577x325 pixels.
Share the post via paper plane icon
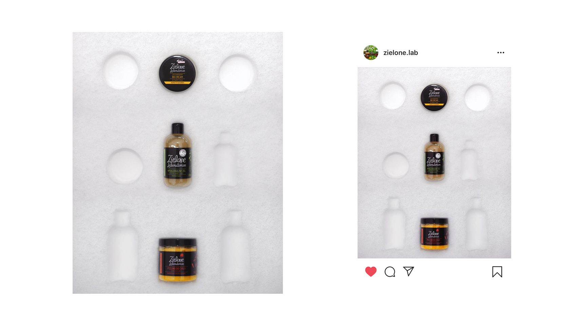pyautogui.click(x=408, y=271)
